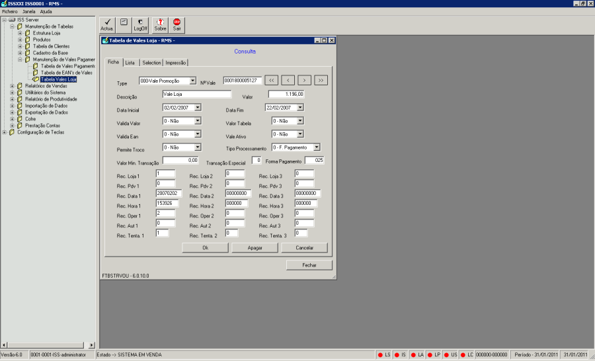
Task: Click the Apagar button
Action: pyautogui.click(x=255, y=247)
